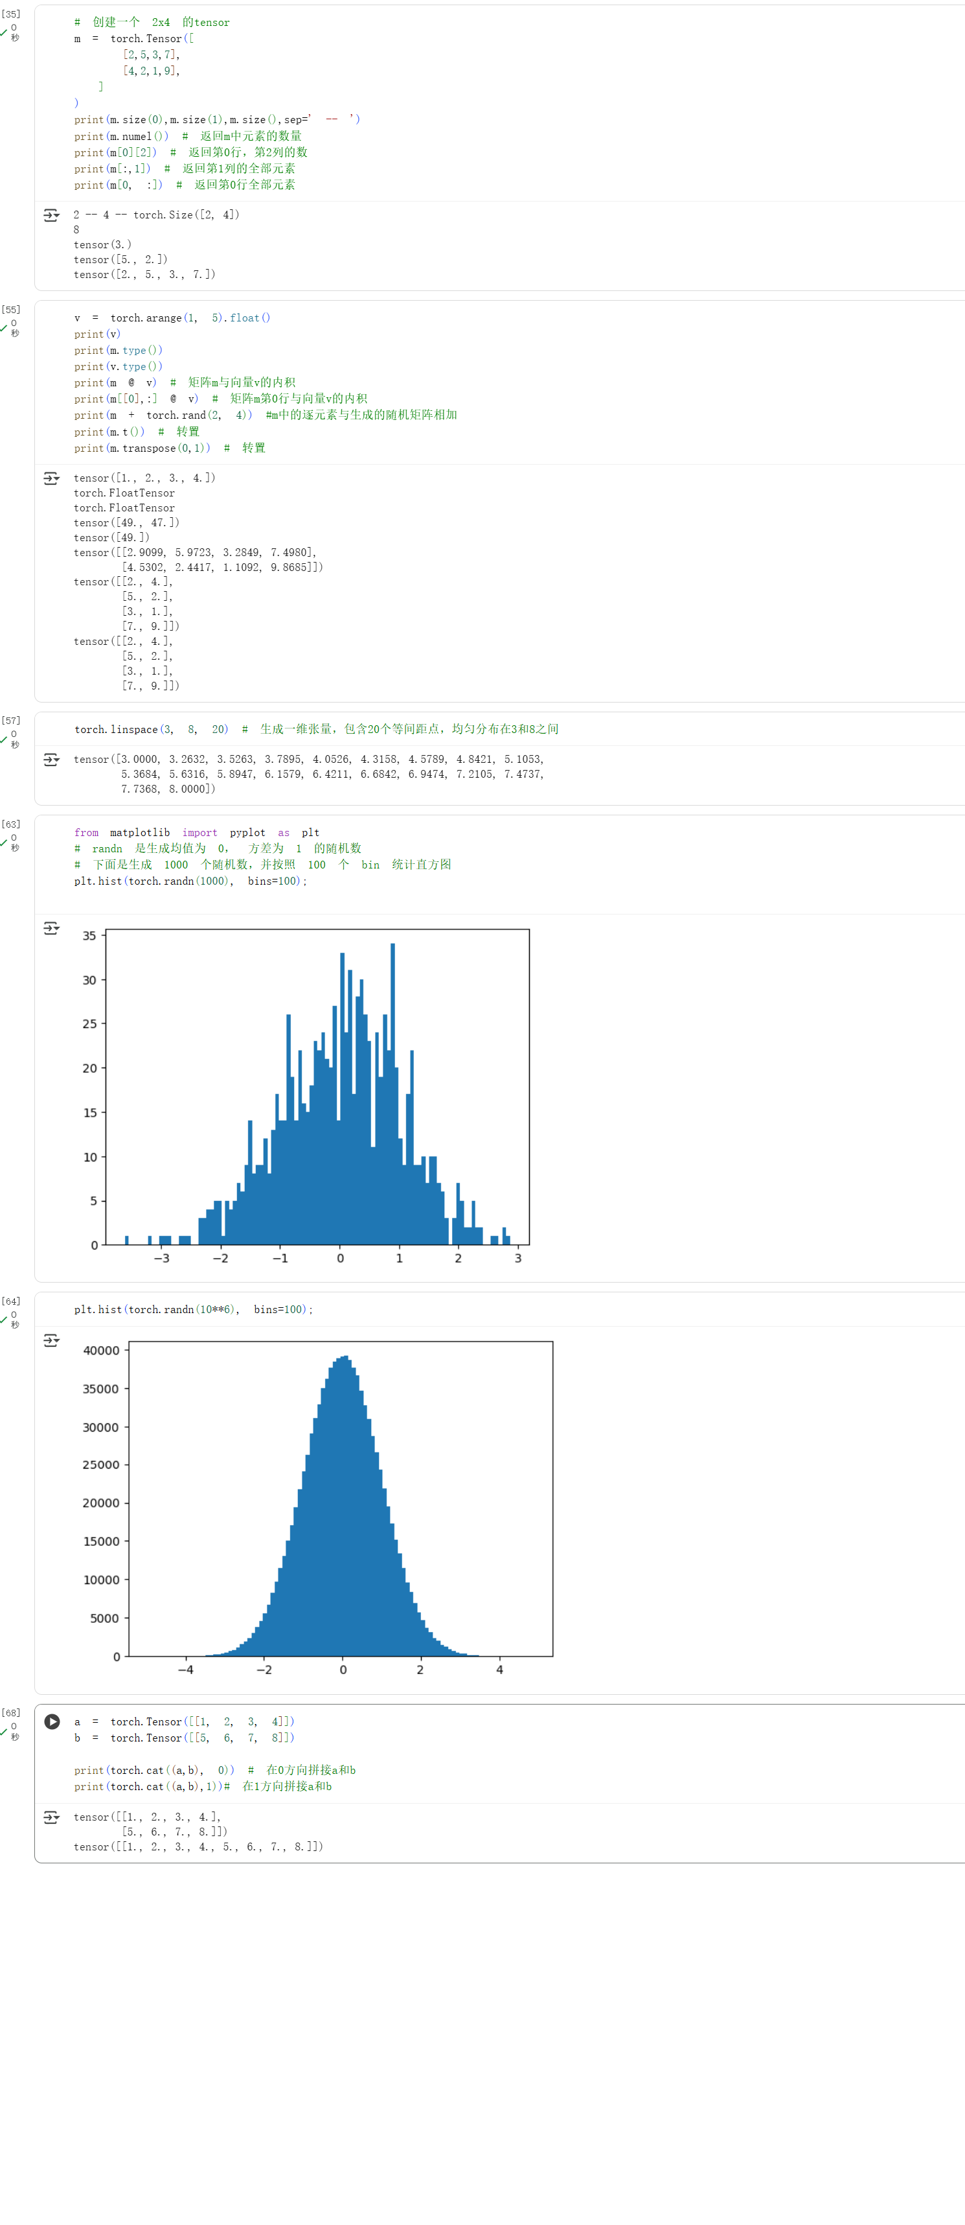The width and height of the screenshot is (965, 2225).
Task: Click the 'b = torch.Tensor([[5, 6, 7, 8]])' line
Action: [x=184, y=1738]
